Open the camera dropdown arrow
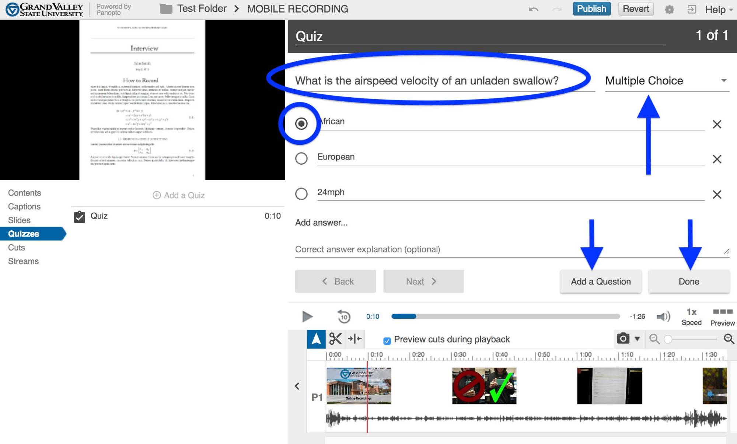 tap(637, 338)
